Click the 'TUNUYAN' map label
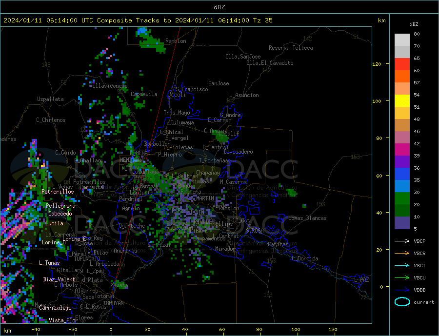 pos(113,303)
